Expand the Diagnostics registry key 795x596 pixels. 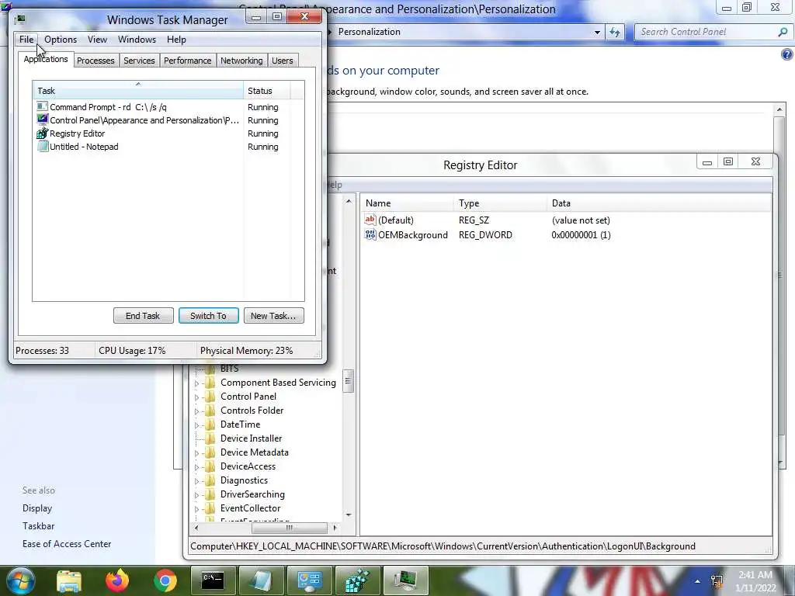196,480
